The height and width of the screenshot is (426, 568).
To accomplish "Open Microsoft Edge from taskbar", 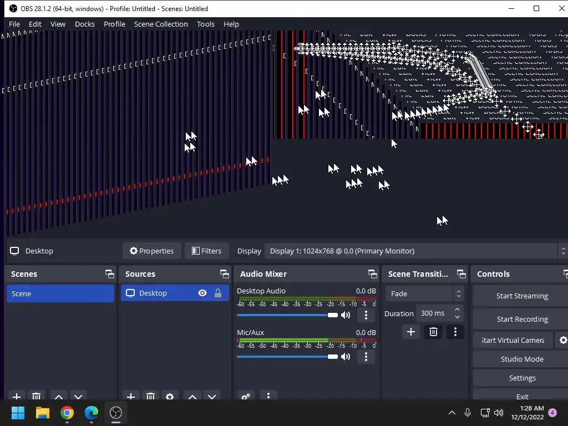I will click(x=92, y=413).
